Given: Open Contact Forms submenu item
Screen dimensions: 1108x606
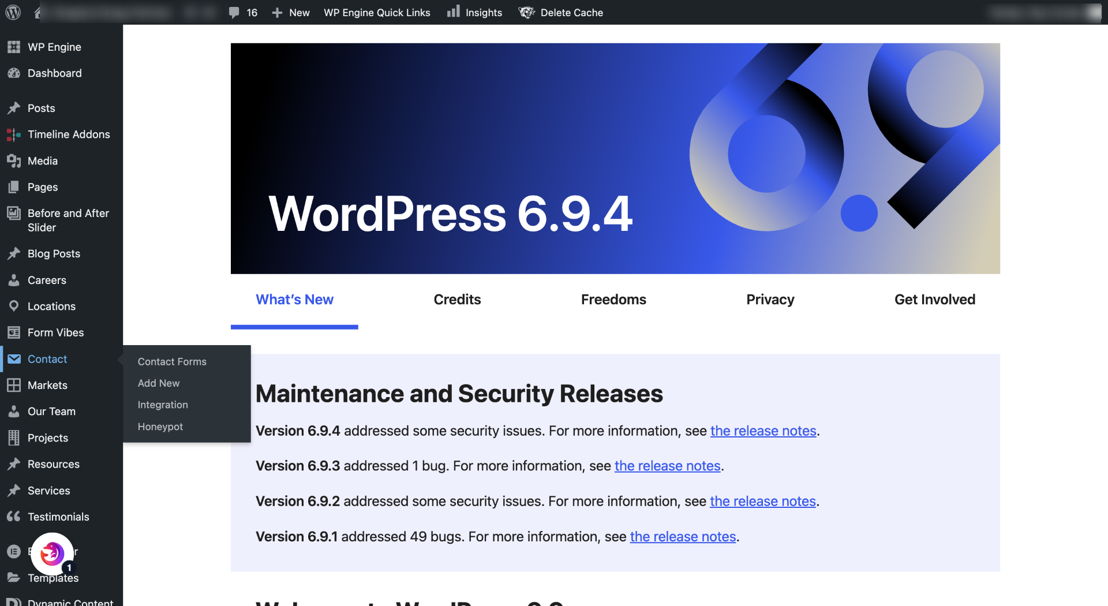Looking at the screenshot, I should point(172,361).
